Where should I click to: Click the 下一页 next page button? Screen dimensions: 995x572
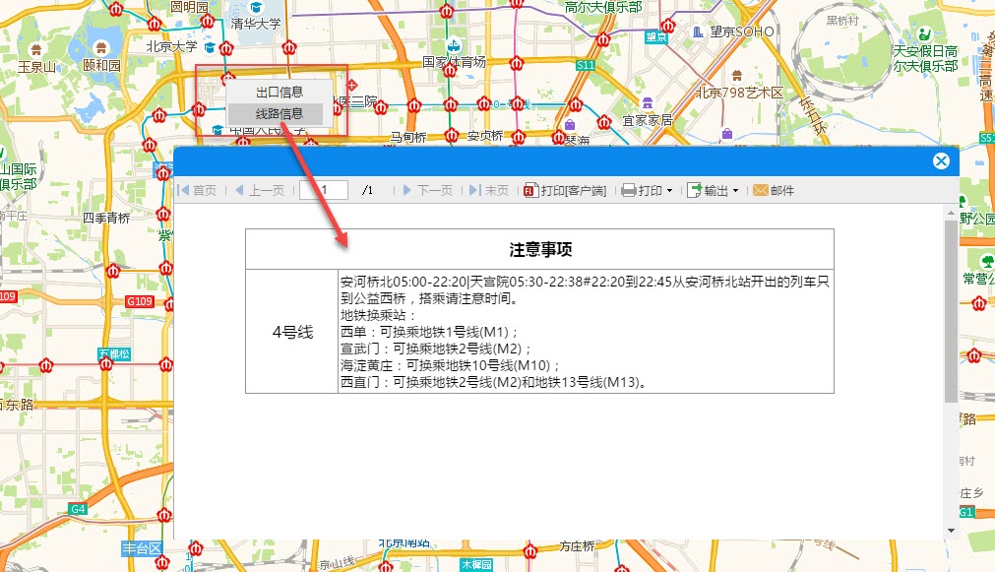(428, 190)
